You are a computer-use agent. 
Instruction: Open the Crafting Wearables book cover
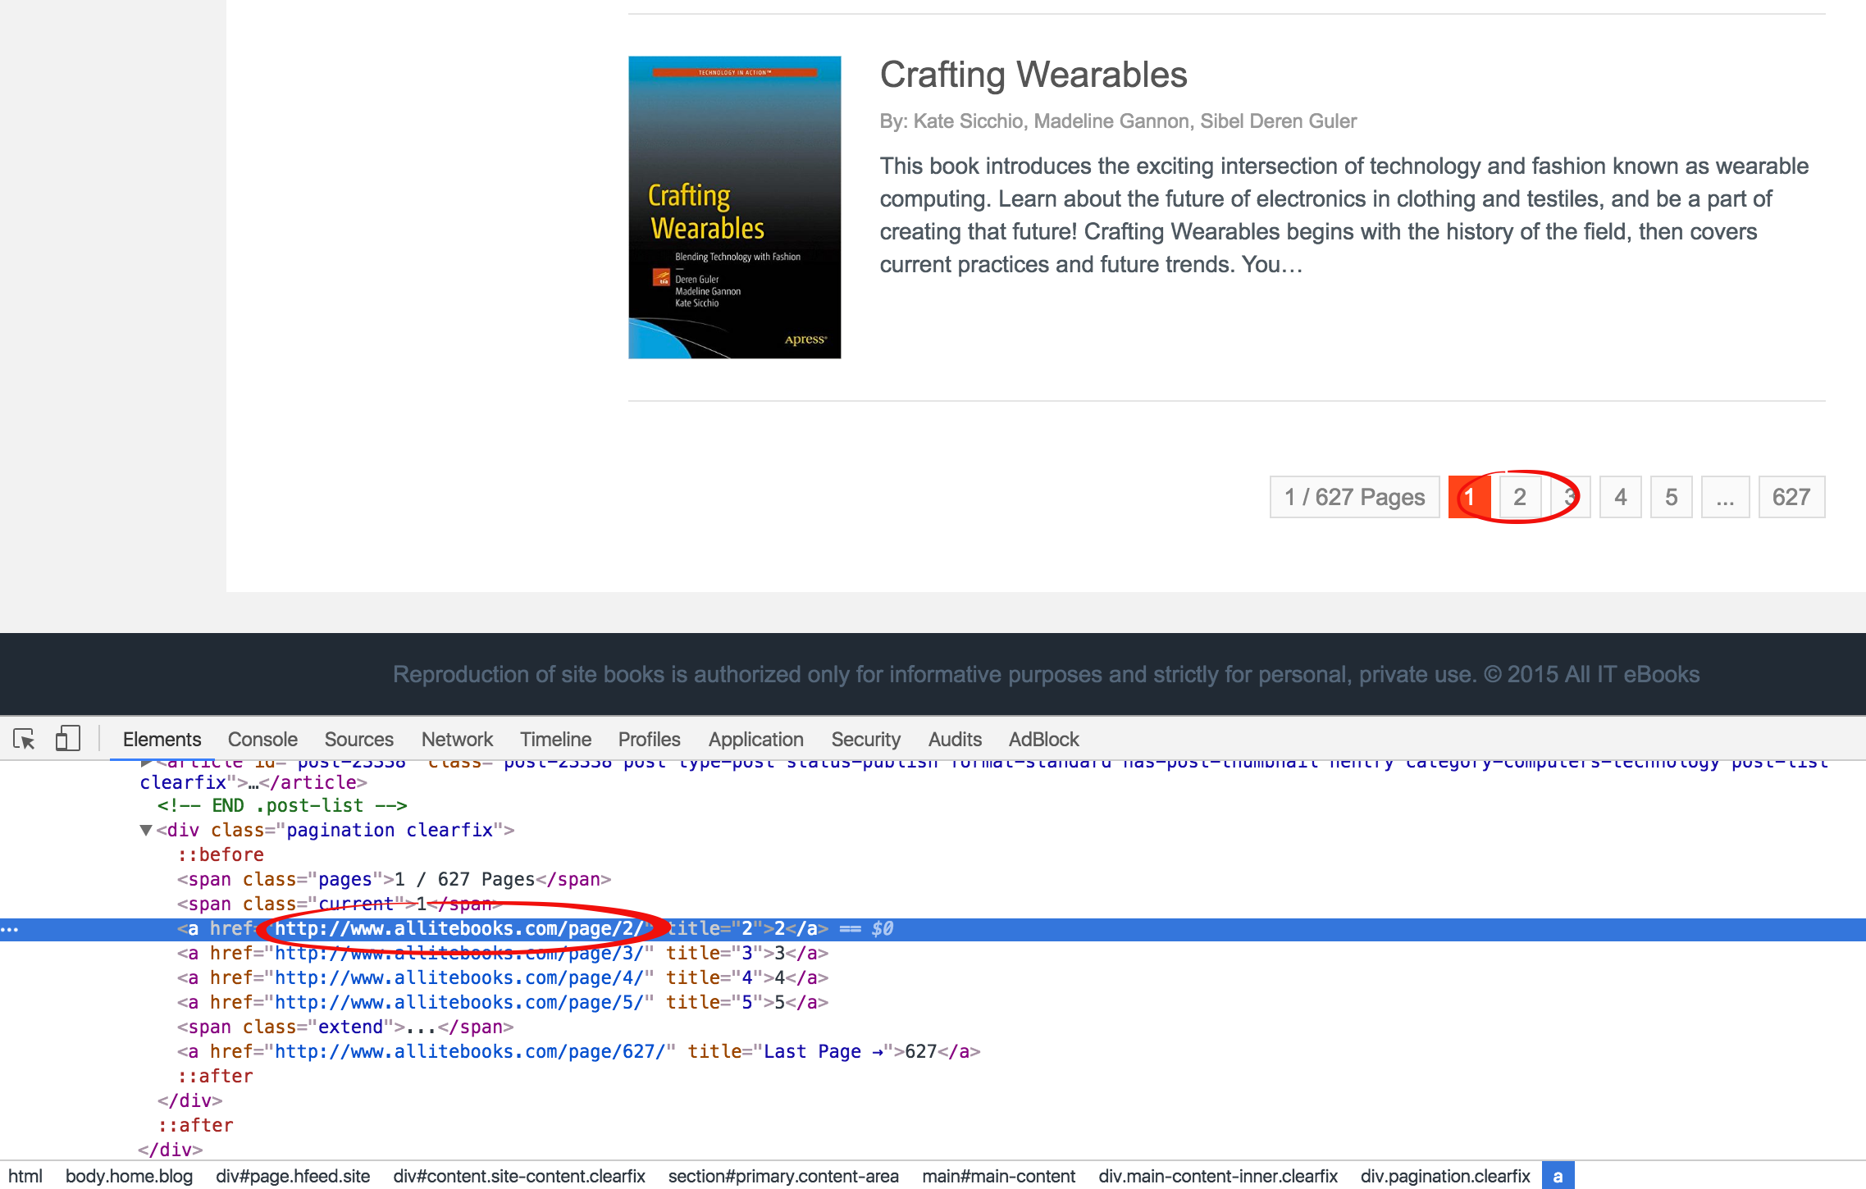[734, 207]
